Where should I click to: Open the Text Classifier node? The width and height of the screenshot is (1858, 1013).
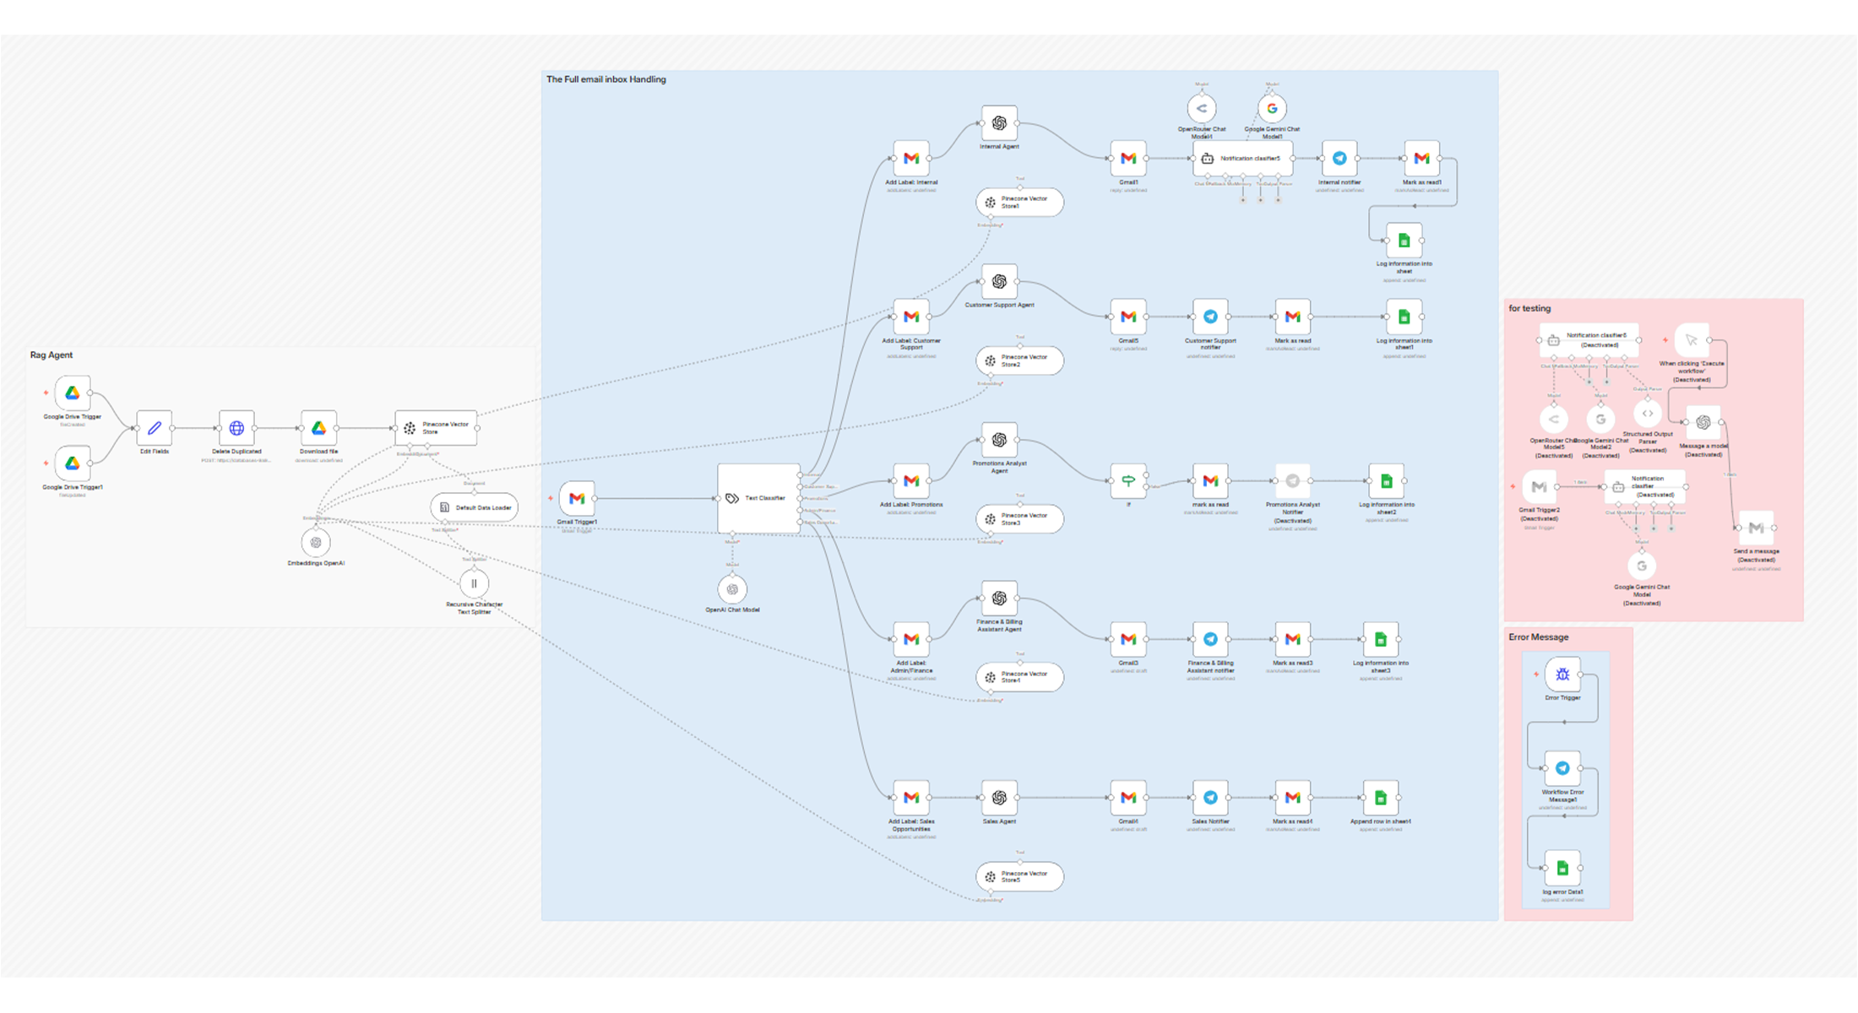point(758,498)
